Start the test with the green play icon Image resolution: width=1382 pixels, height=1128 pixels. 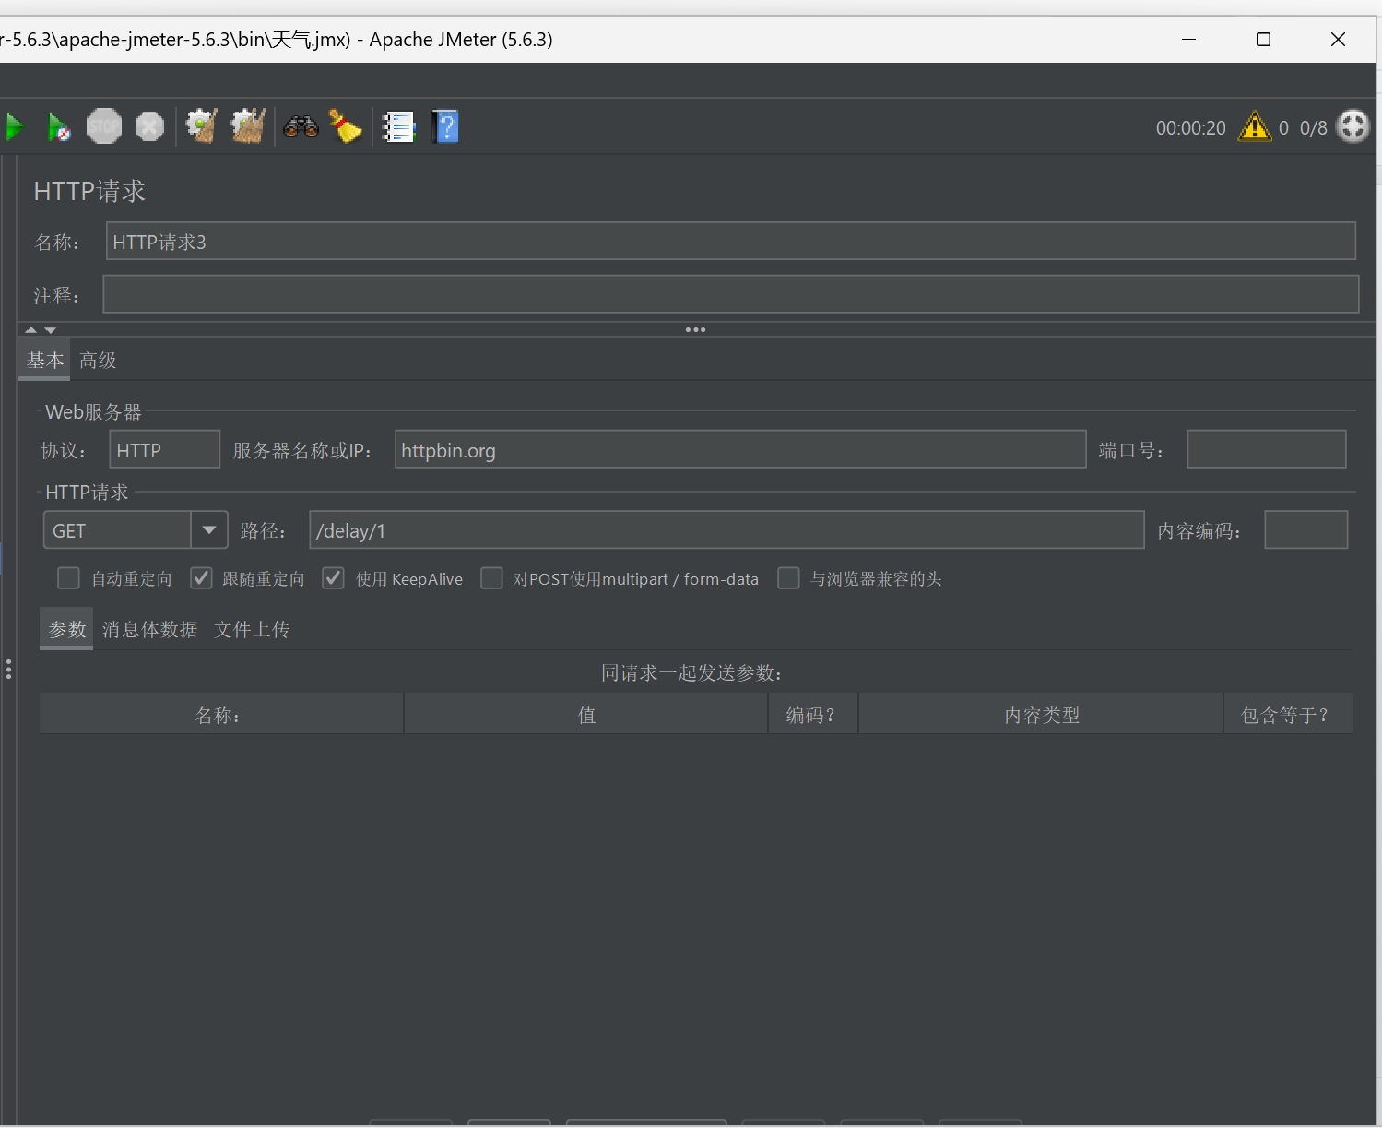pos(14,126)
